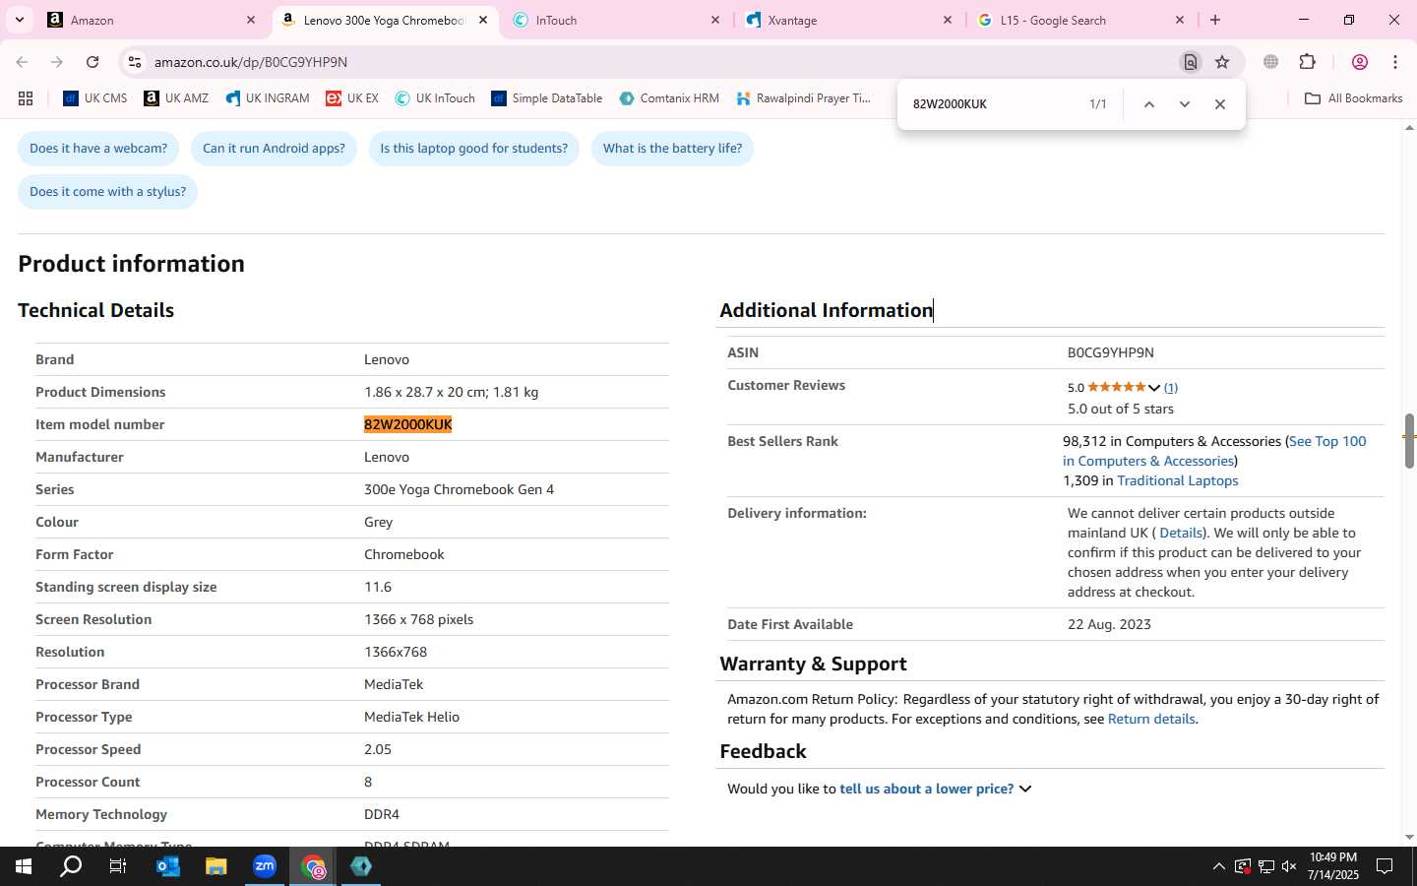Ask 'Can it run Android apps?'

274,149
